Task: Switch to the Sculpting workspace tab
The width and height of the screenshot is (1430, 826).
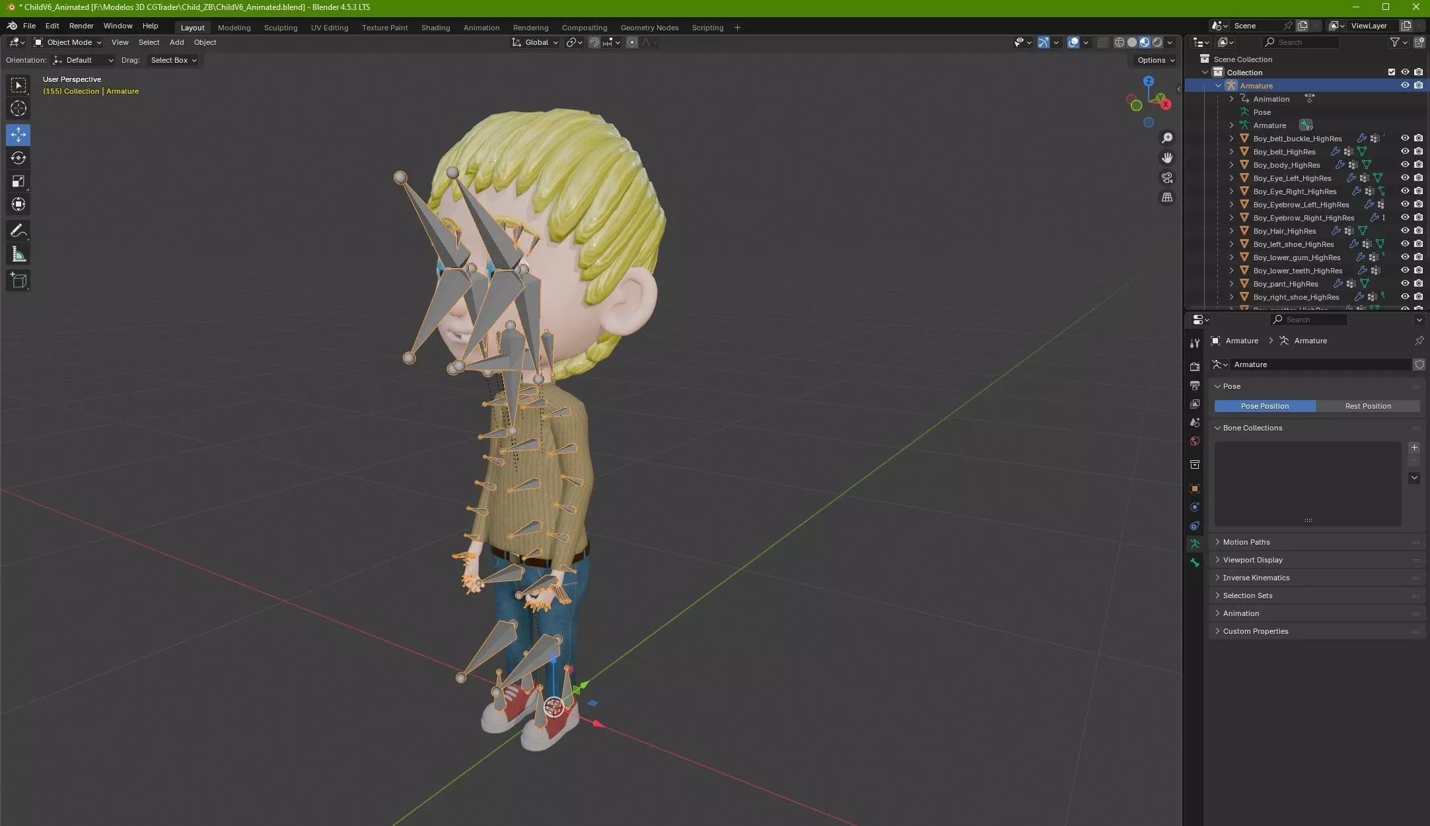Action: [281, 28]
